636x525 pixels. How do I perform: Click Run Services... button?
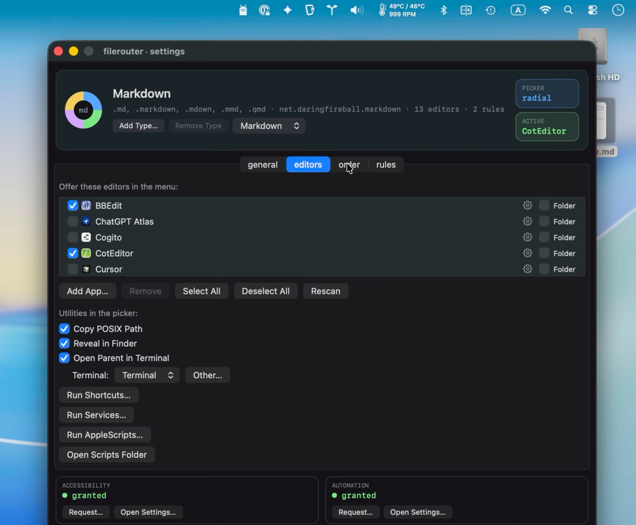tap(96, 415)
